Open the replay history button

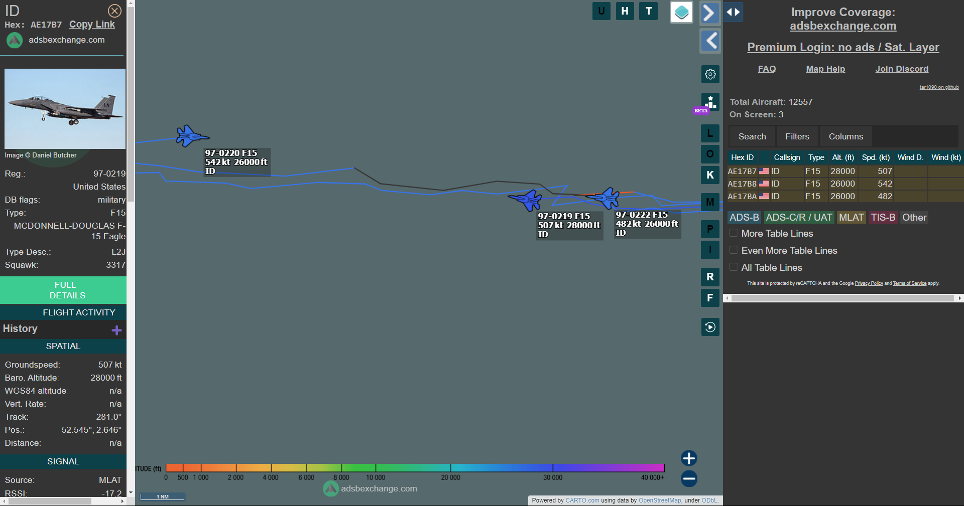tap(710, 327)
